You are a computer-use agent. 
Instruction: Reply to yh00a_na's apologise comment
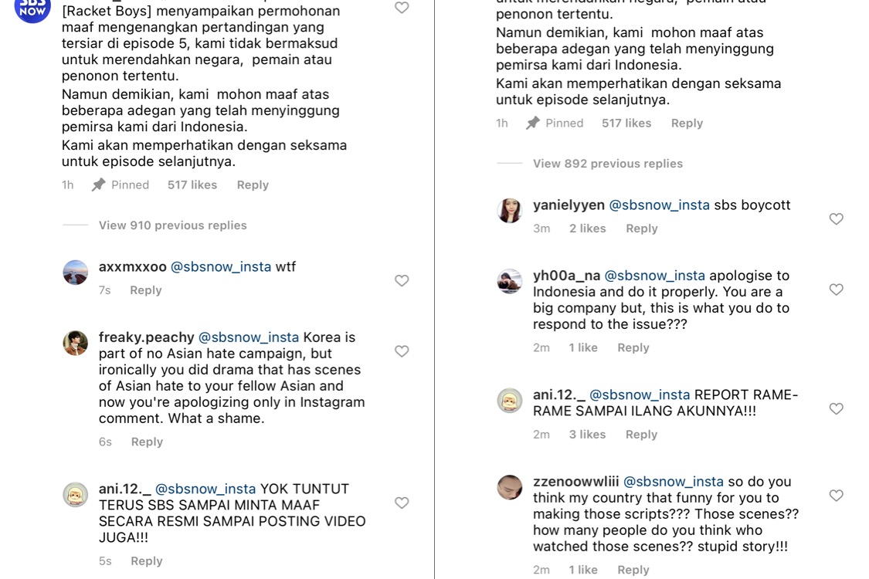click(x=633, y=348)
